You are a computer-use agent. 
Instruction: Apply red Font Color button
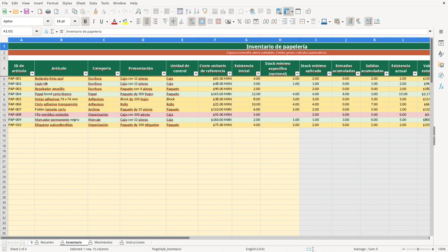coord(114,22)
